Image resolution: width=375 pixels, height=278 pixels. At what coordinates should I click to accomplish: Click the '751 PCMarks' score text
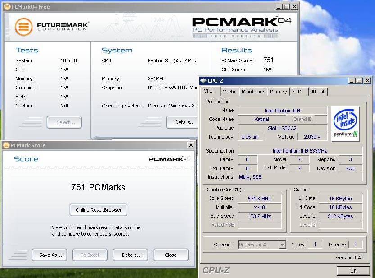pos(98,187)
